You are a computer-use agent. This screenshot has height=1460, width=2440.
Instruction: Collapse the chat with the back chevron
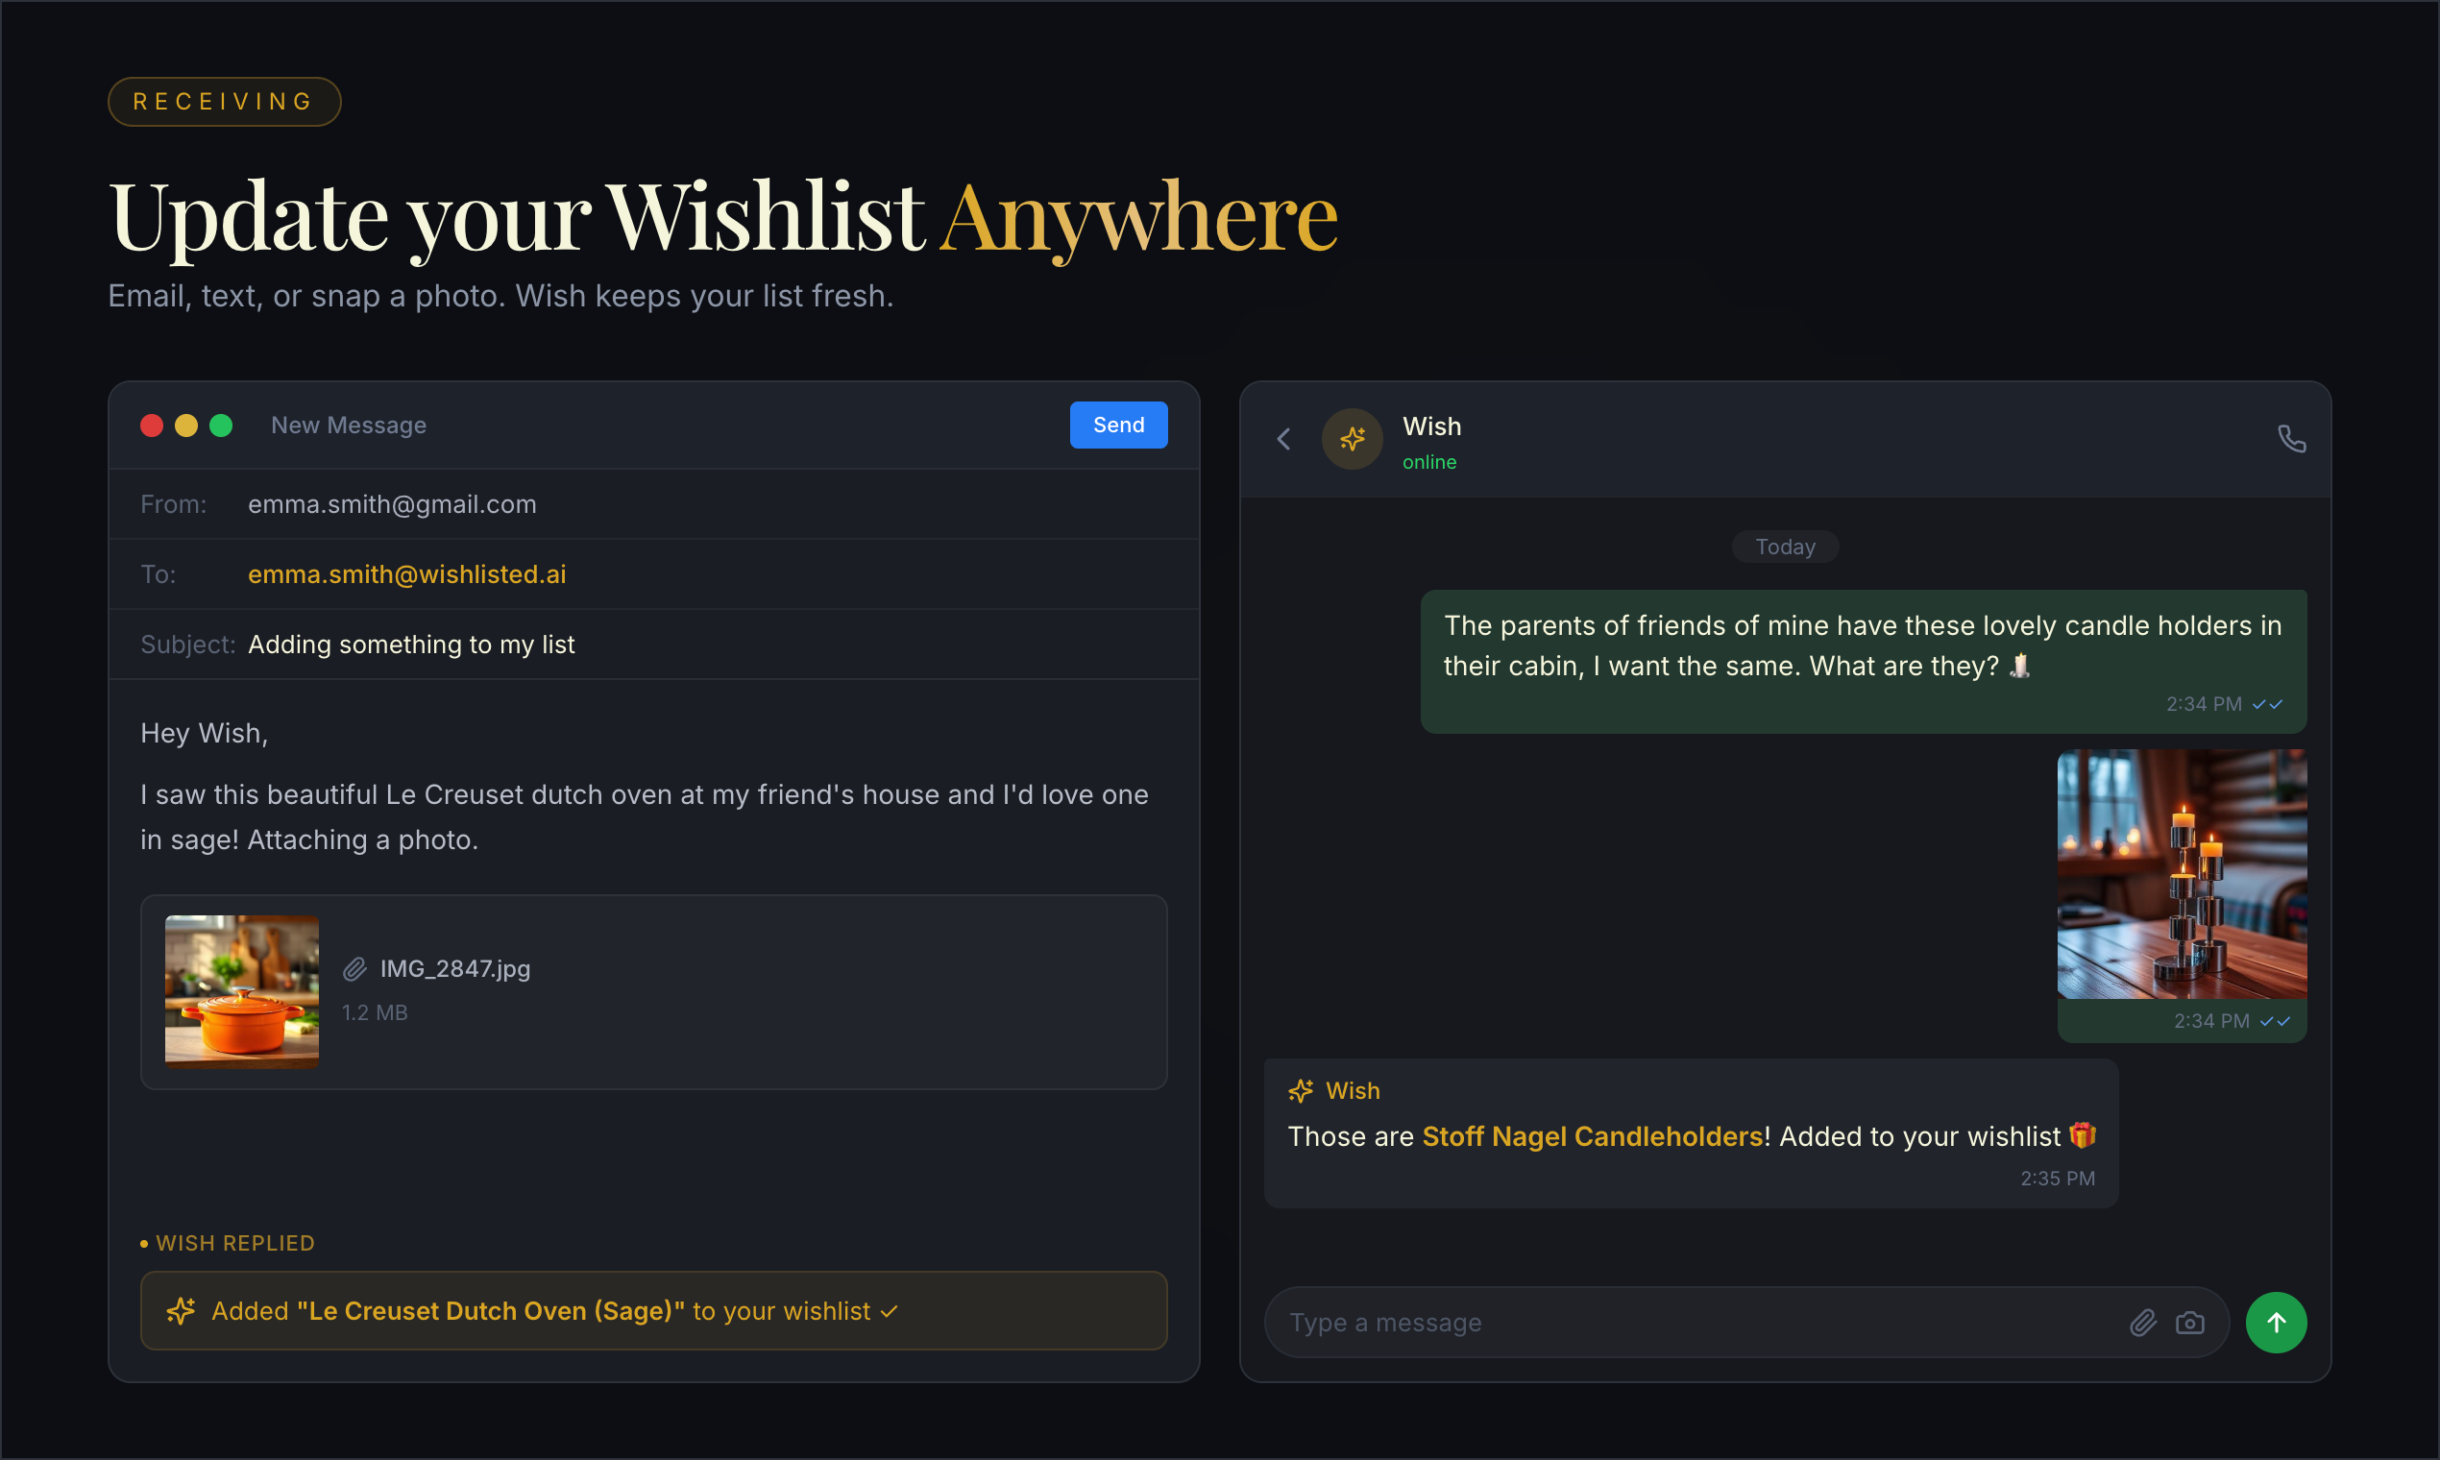(x=1283, y=439)
